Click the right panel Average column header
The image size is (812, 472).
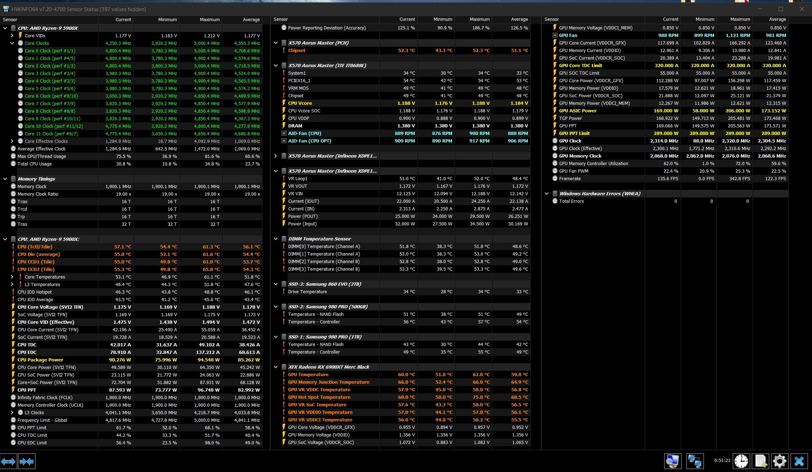click(x=770, y=19)
